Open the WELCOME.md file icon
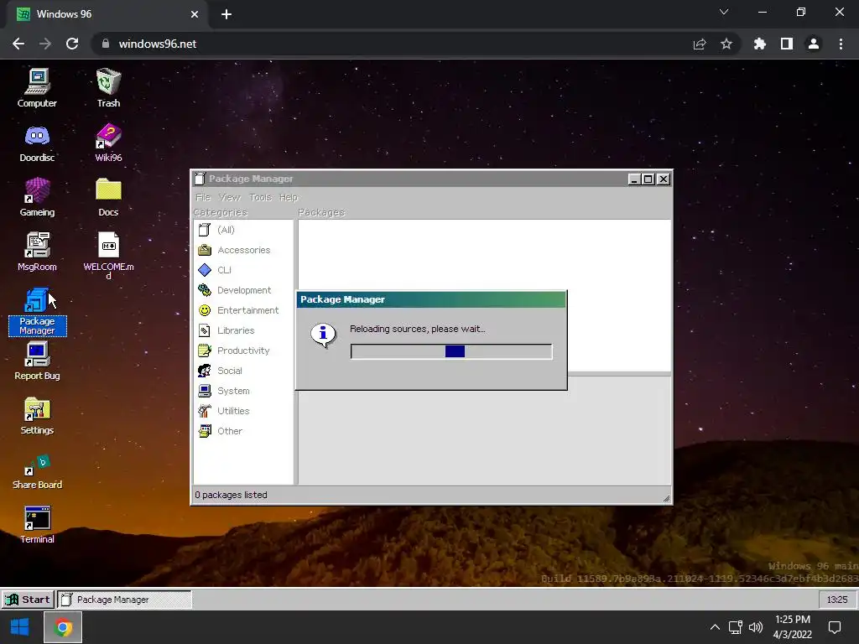Viewport: 859px width, 644px height. tap(108, 256)
